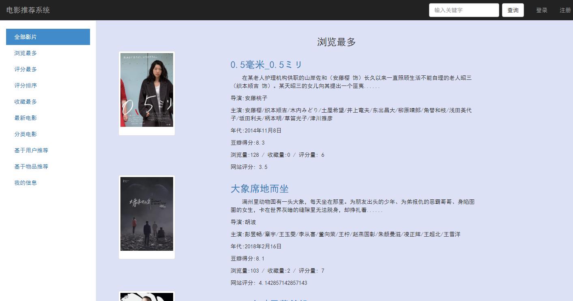Click the rating 豆瓣得分:8.3

click(x=248, y=143)
